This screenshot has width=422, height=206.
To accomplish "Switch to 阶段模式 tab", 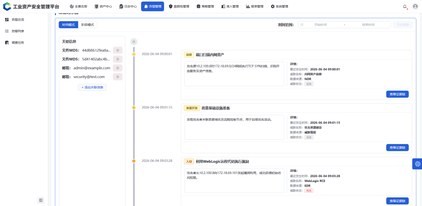I will click(88, 25).
